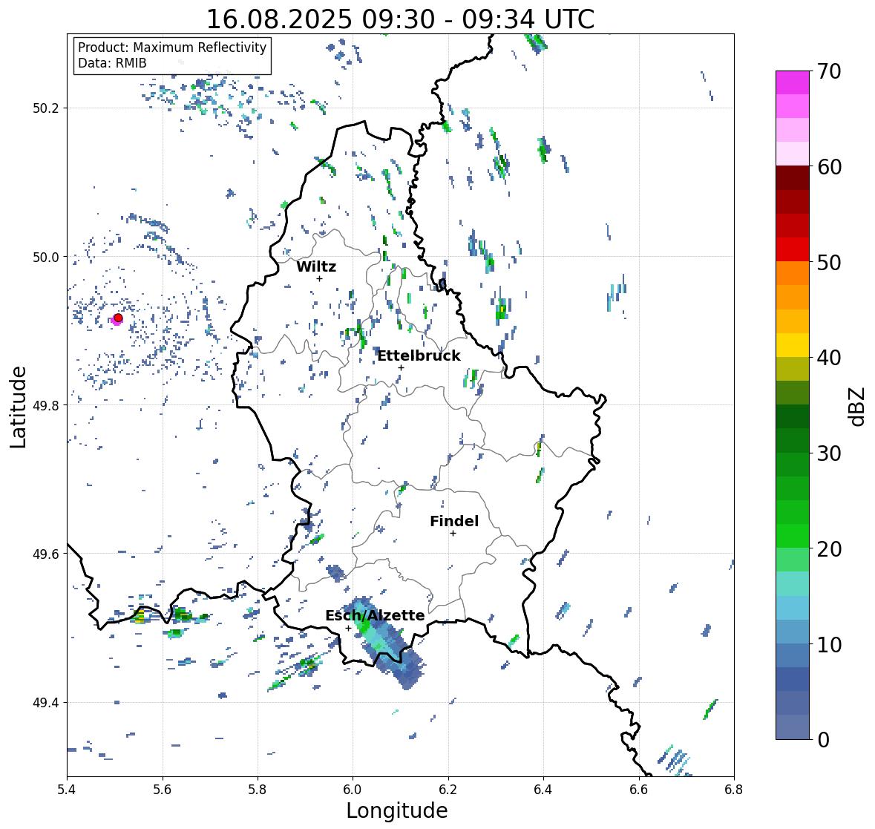Click the Wiltz station cross marker

319,278
